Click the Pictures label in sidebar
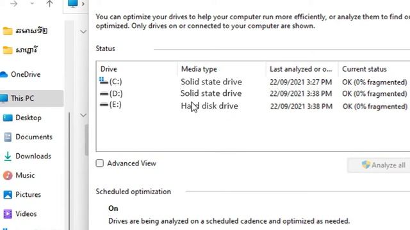410x230 pixels. click(x=28, y=194)
